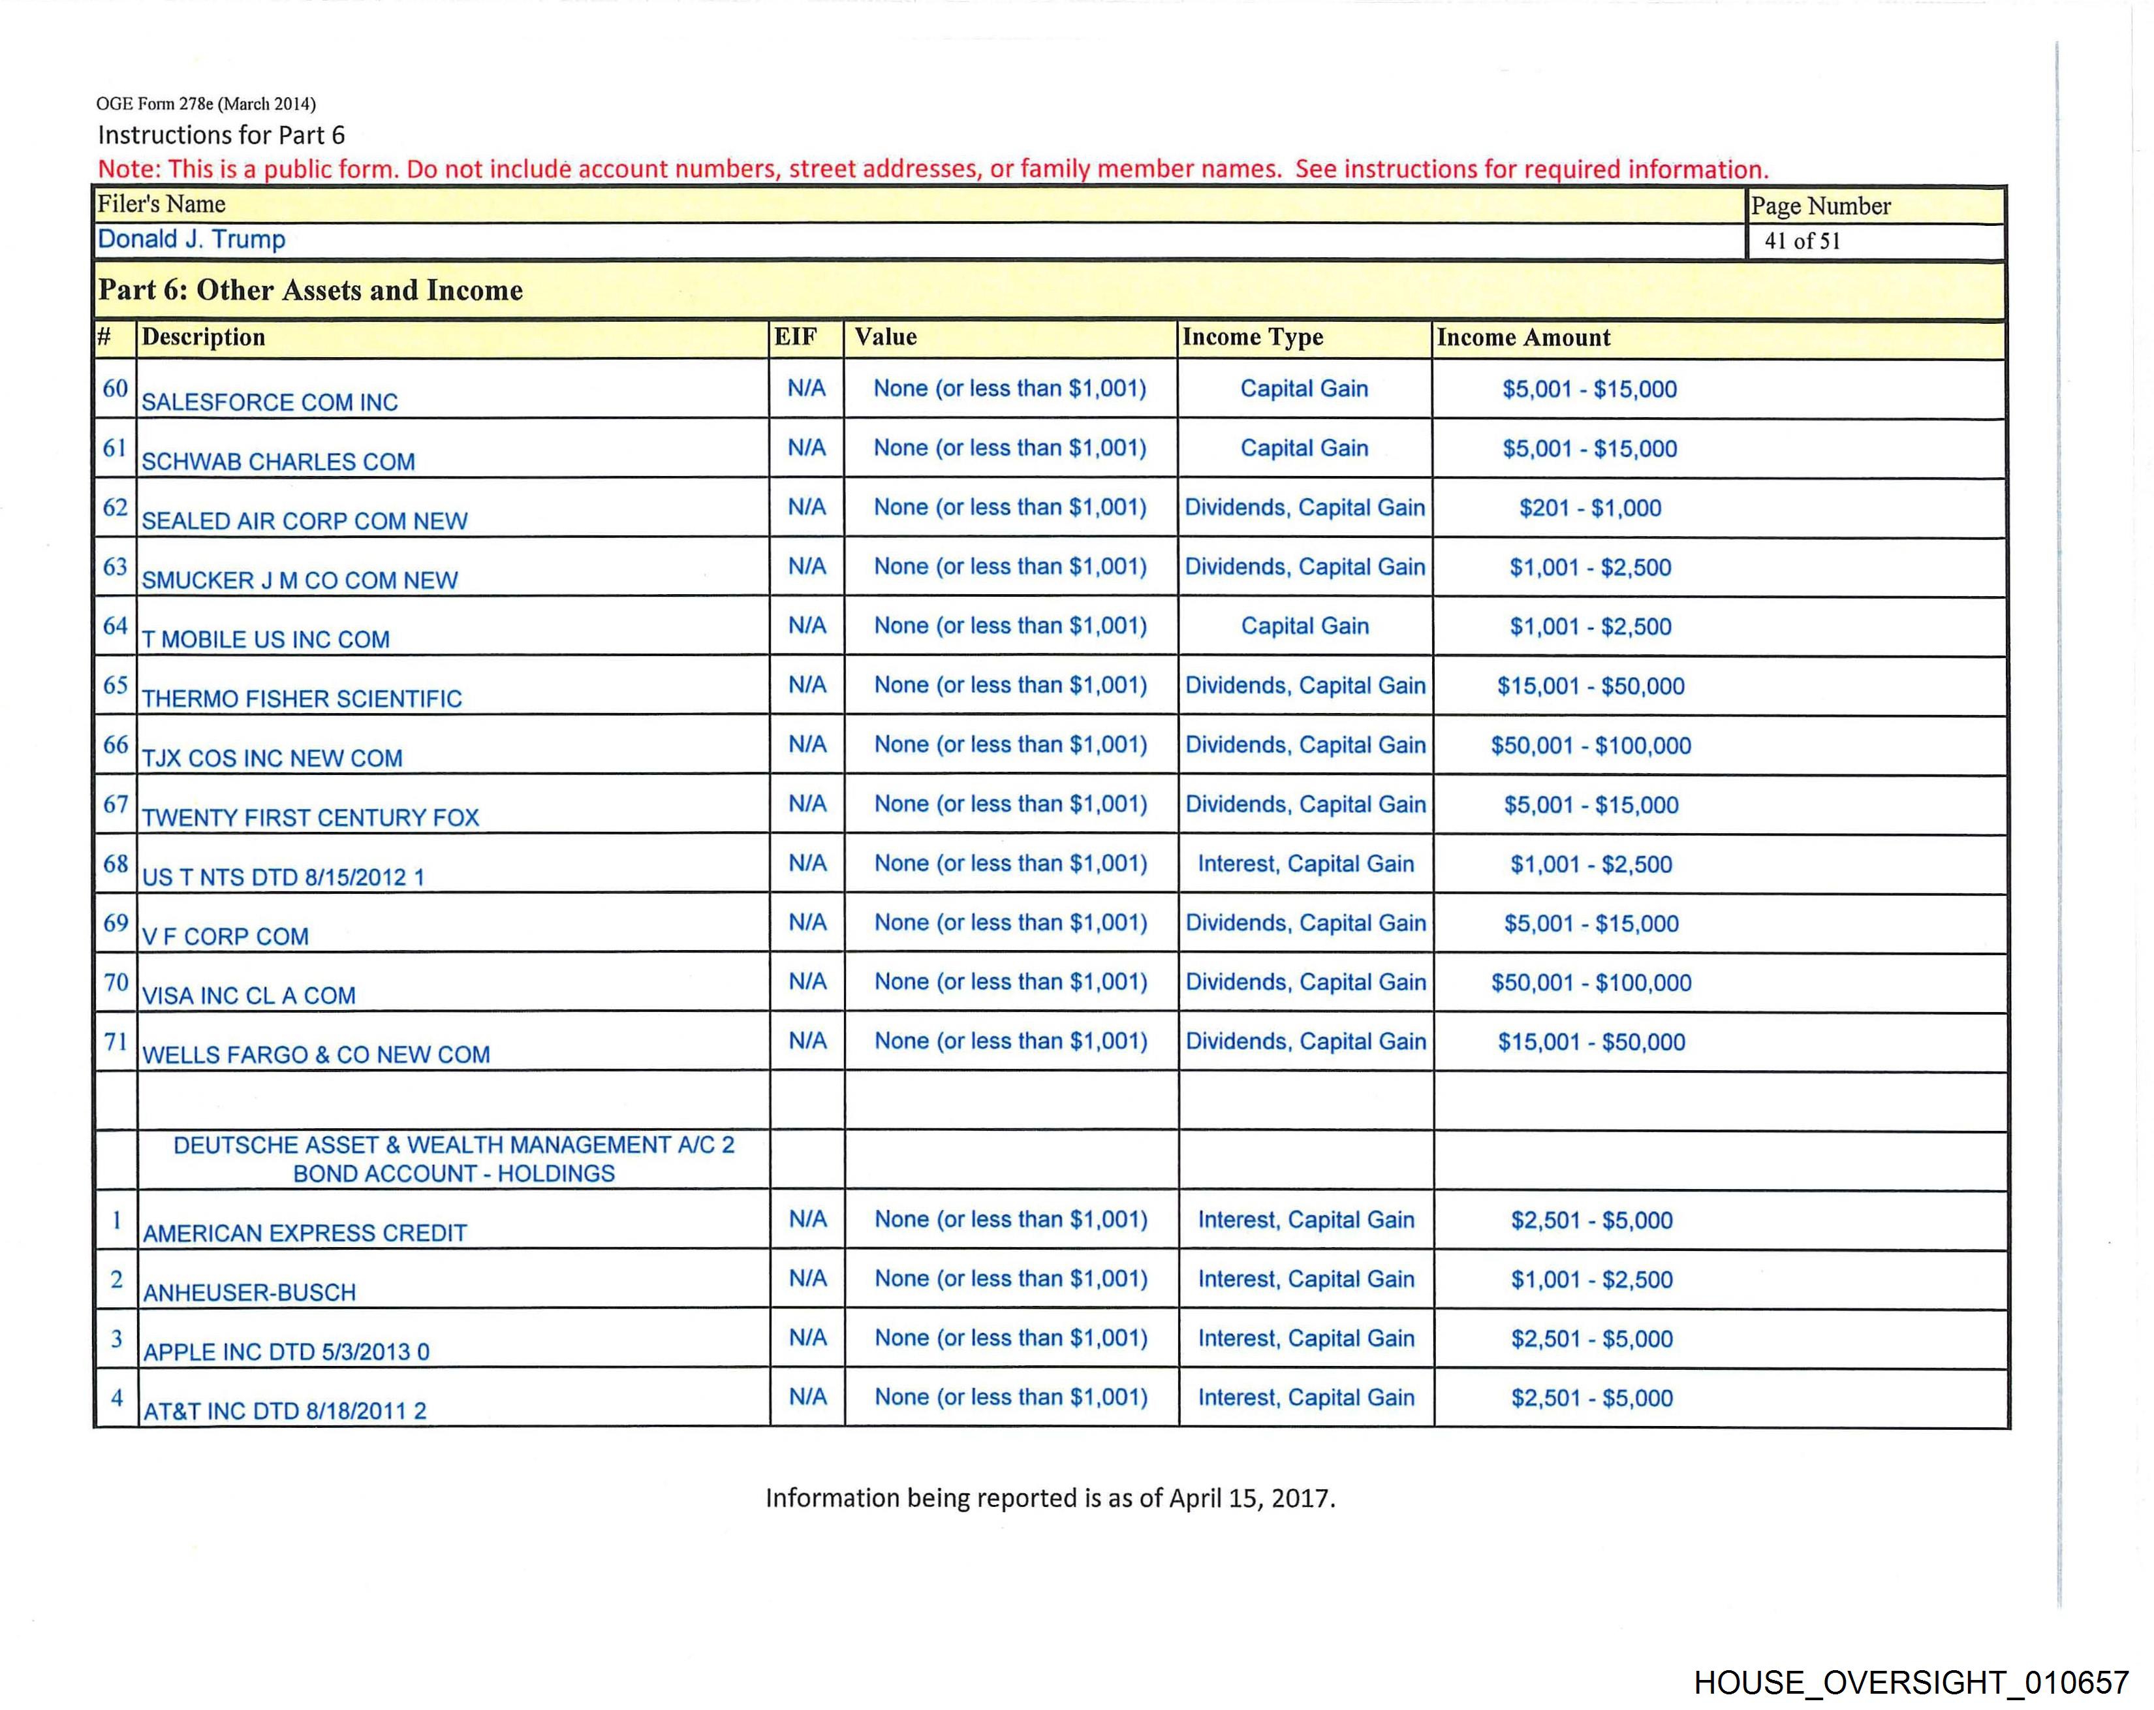The image size is (2154, 1710).
Task: Select WELLS FARGO & CO NEW COM row
Action: click(x=316, y=1054)
